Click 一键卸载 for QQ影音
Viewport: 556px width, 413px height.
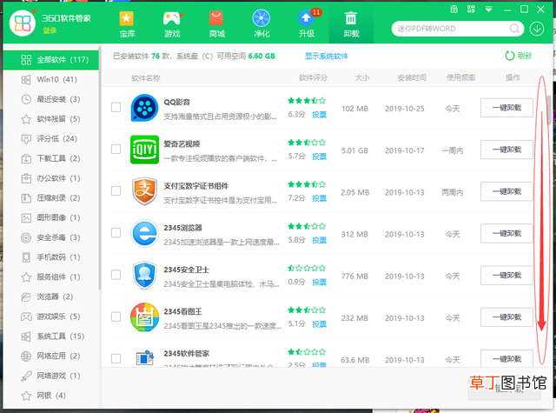point(506,108)
